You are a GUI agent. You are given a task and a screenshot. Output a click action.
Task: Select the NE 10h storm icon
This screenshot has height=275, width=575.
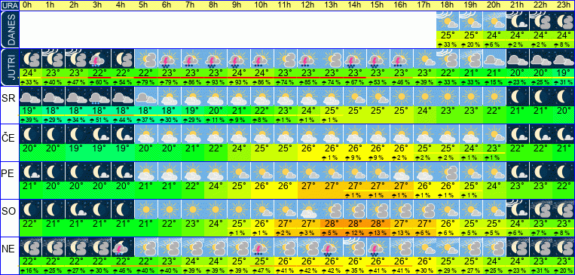[262, 246]
